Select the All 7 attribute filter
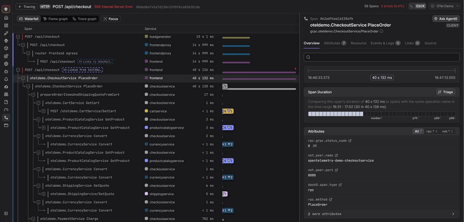 click(x=419, y=131)
